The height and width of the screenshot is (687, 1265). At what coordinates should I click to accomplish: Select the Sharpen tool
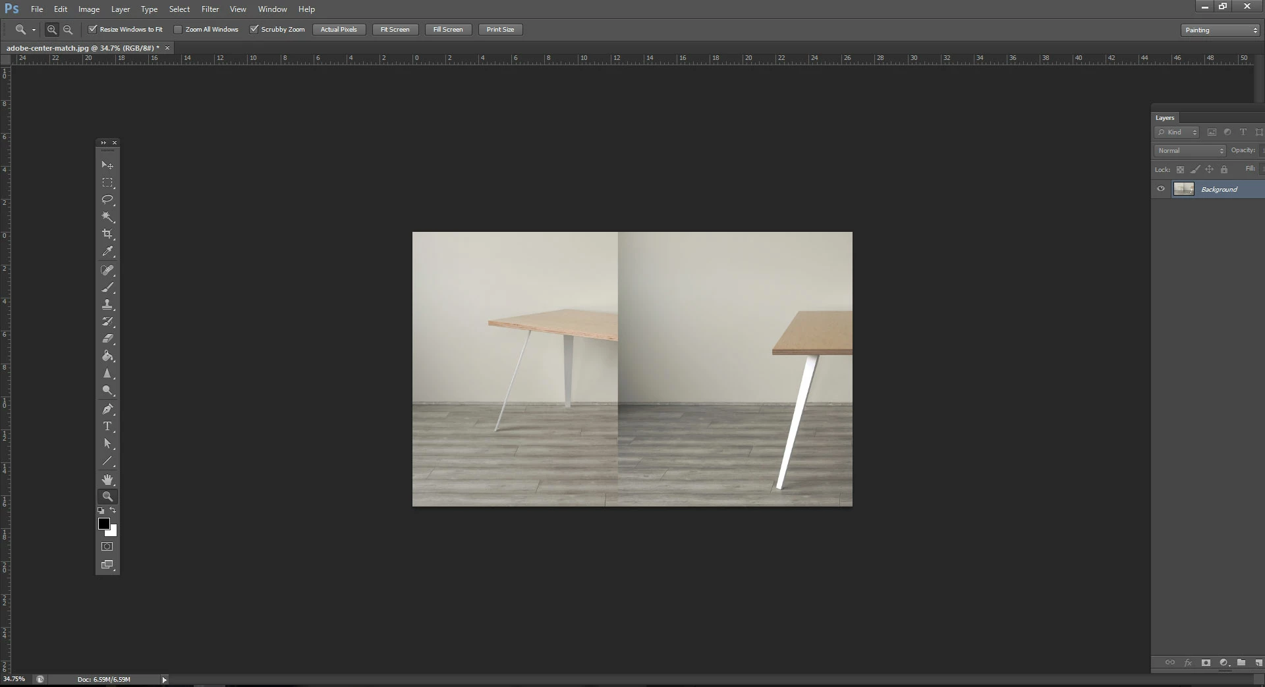click(x=107, y=373)
